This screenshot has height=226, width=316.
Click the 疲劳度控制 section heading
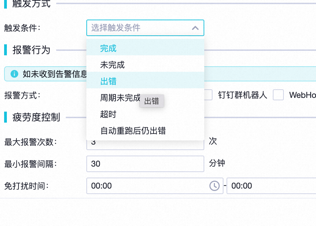click(x=36, y=117)
